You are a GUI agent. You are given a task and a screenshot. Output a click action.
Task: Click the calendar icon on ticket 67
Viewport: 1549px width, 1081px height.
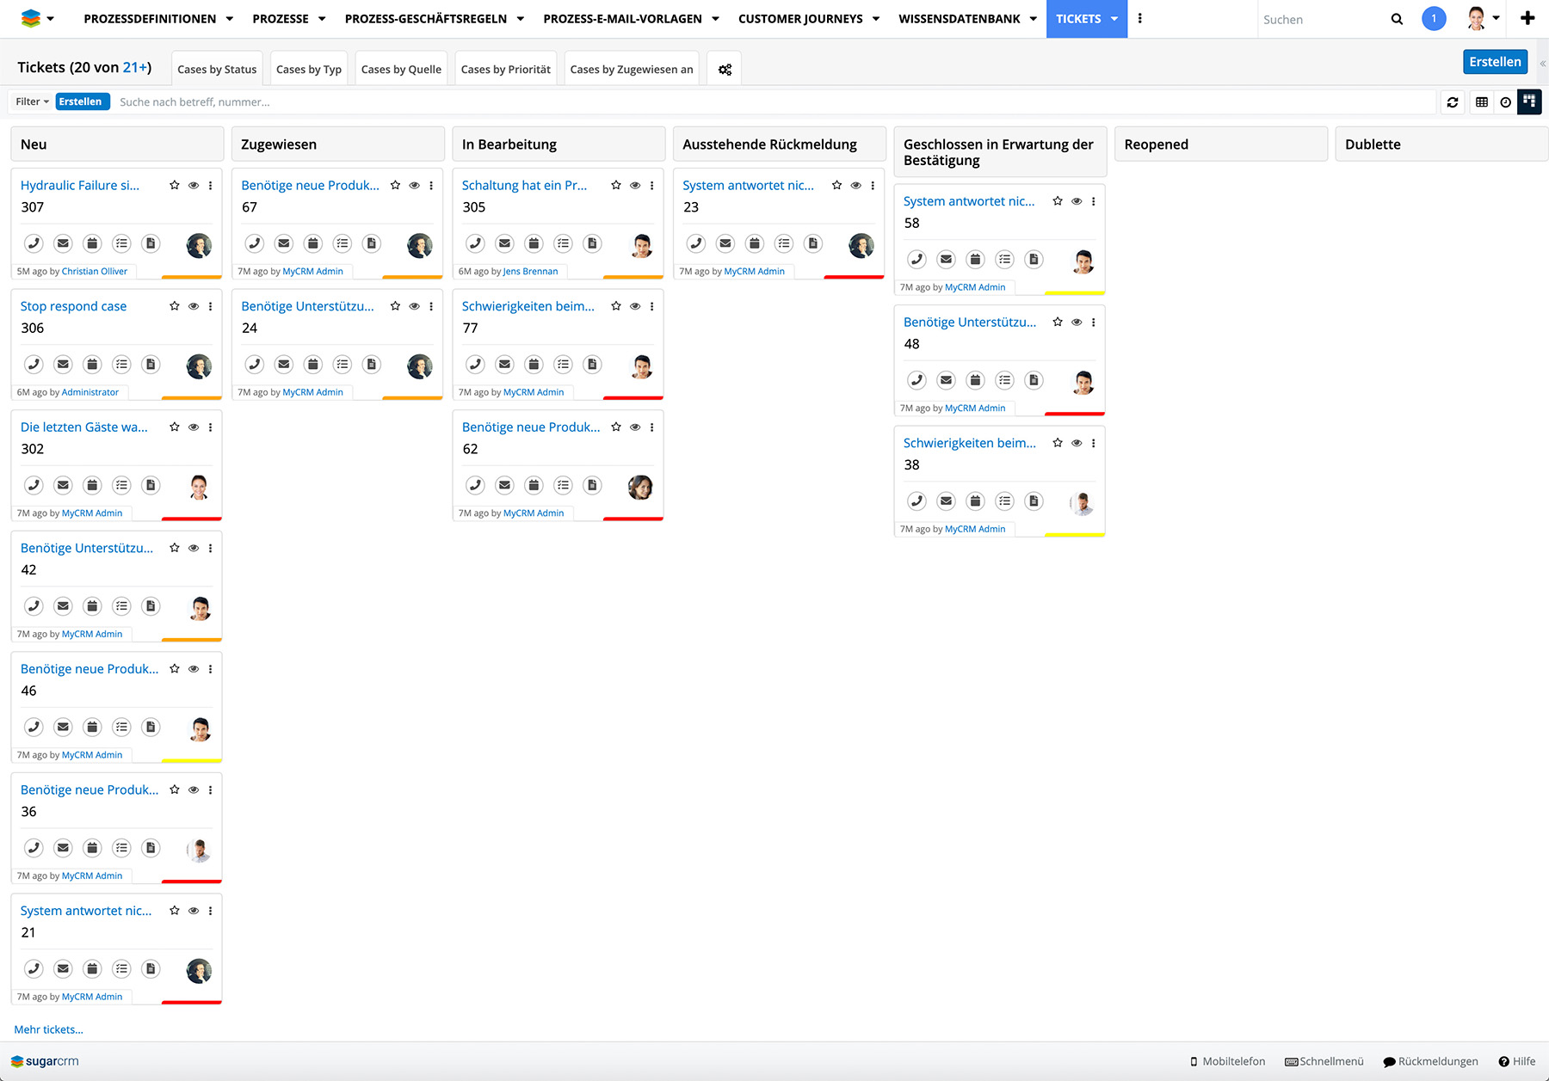(x=313, y=243)
